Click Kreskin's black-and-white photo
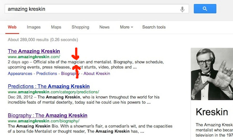The height and width of the screenshot is (140, 233). click(x=212, y=74)
